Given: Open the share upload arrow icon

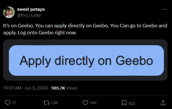Looking at the screenshot, I should click(x=163, y=103).
